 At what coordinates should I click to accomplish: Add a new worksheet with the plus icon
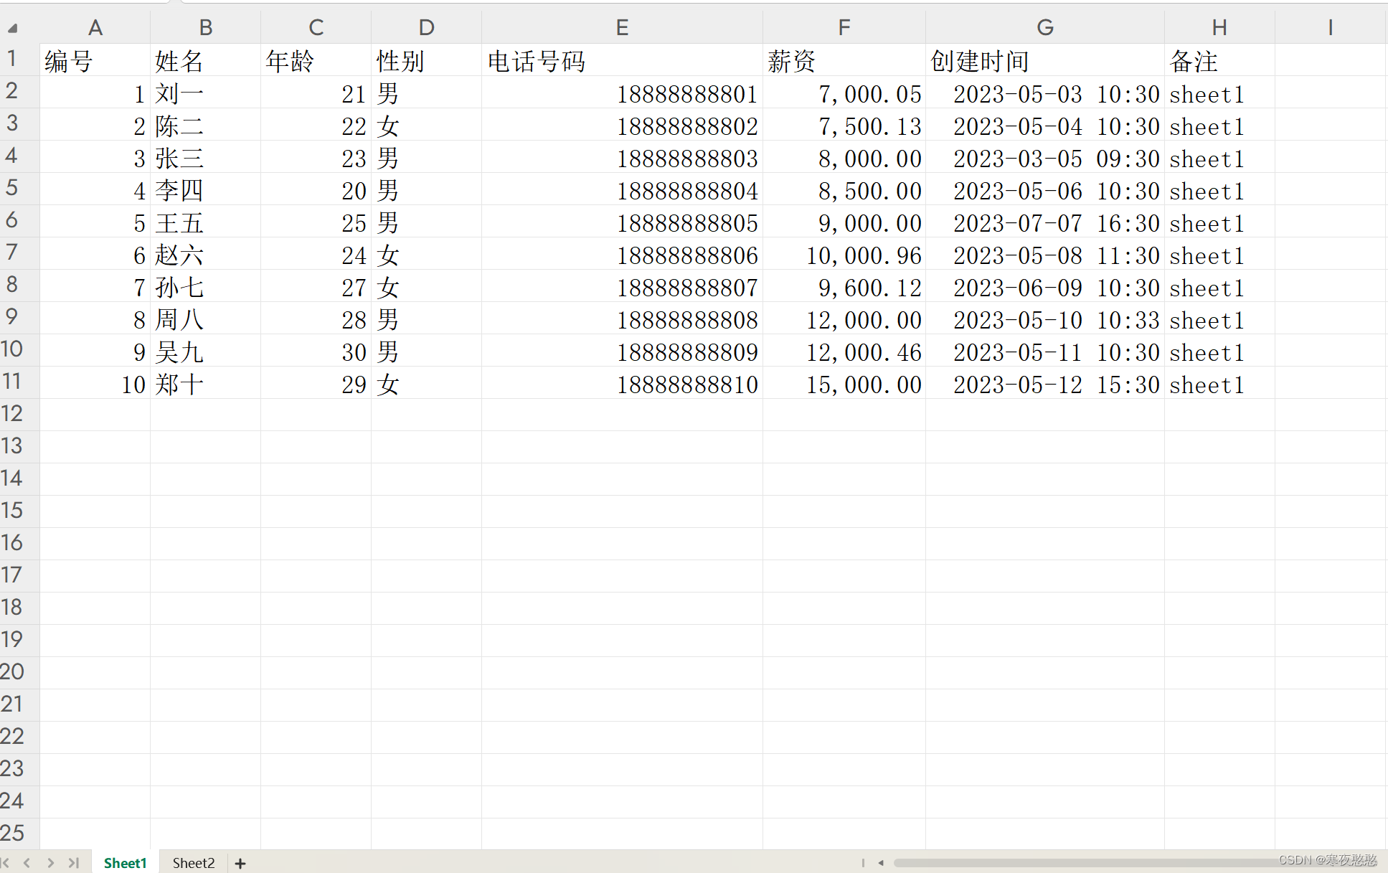(240, 863)
